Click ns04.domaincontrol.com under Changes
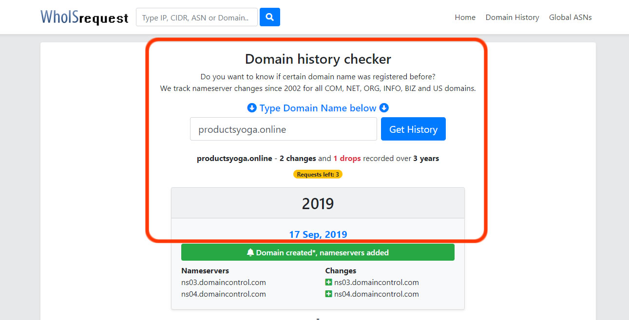Image resolution: width=629 pixels, height=320 pixels. click(x=377, y=294)
